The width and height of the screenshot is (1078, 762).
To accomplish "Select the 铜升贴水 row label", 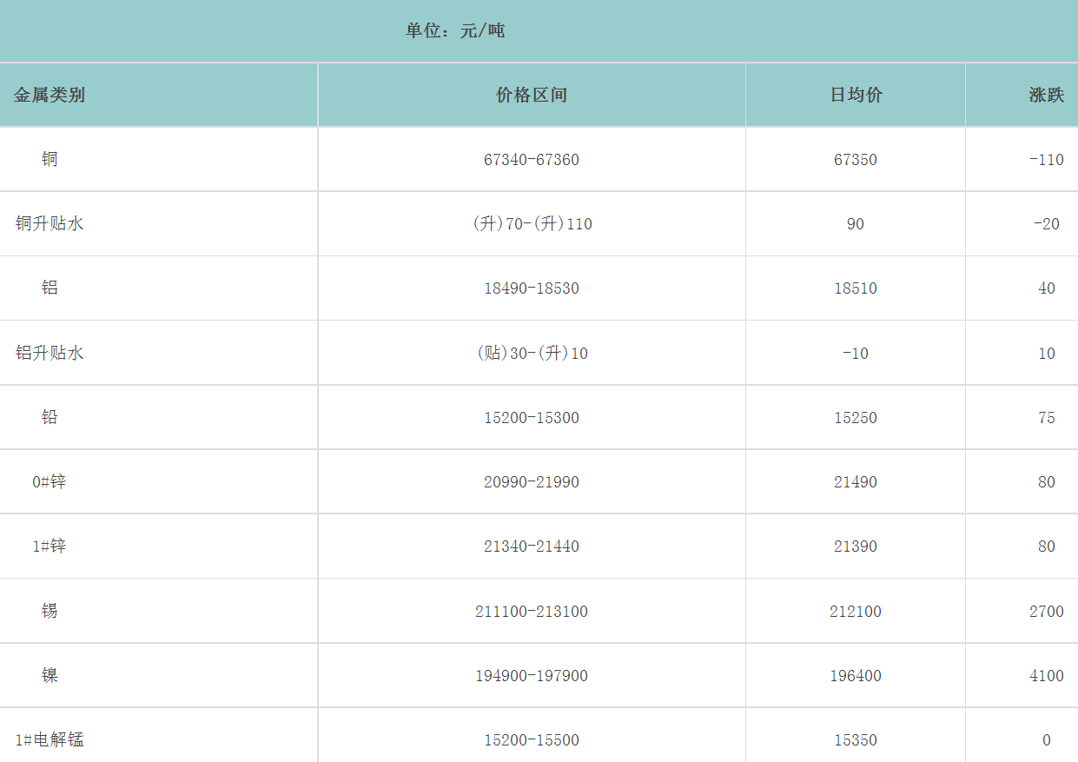I will click(50, 223).
